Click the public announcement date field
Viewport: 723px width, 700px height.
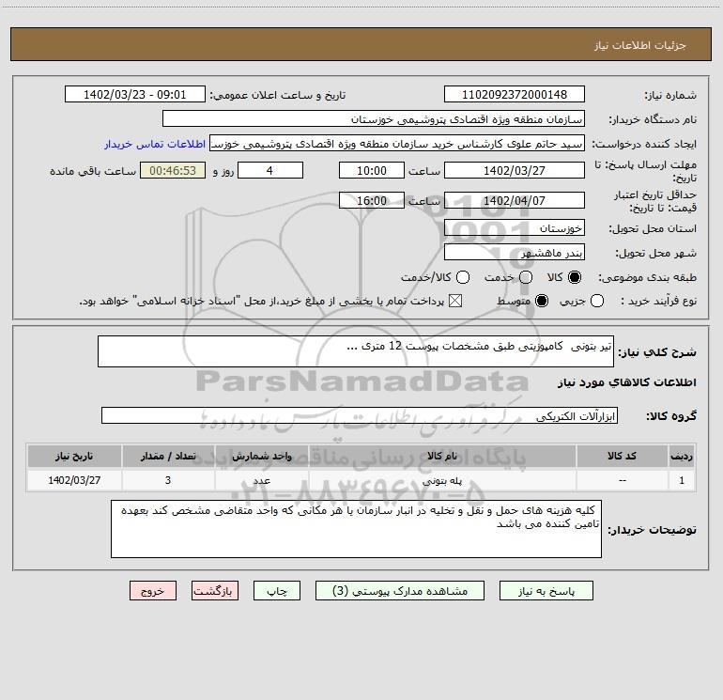pos(135,94)
